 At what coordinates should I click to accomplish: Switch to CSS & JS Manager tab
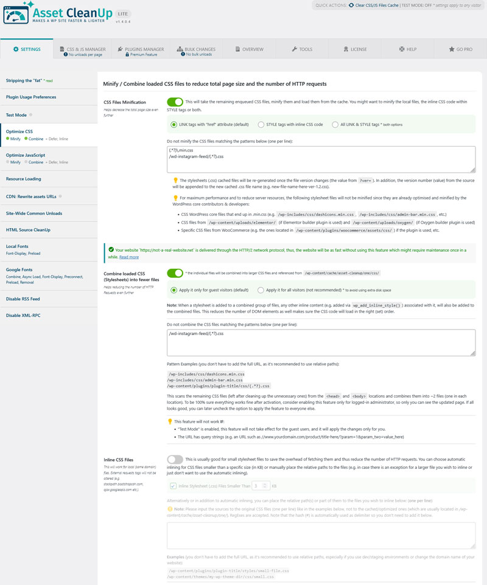[83, 49]
